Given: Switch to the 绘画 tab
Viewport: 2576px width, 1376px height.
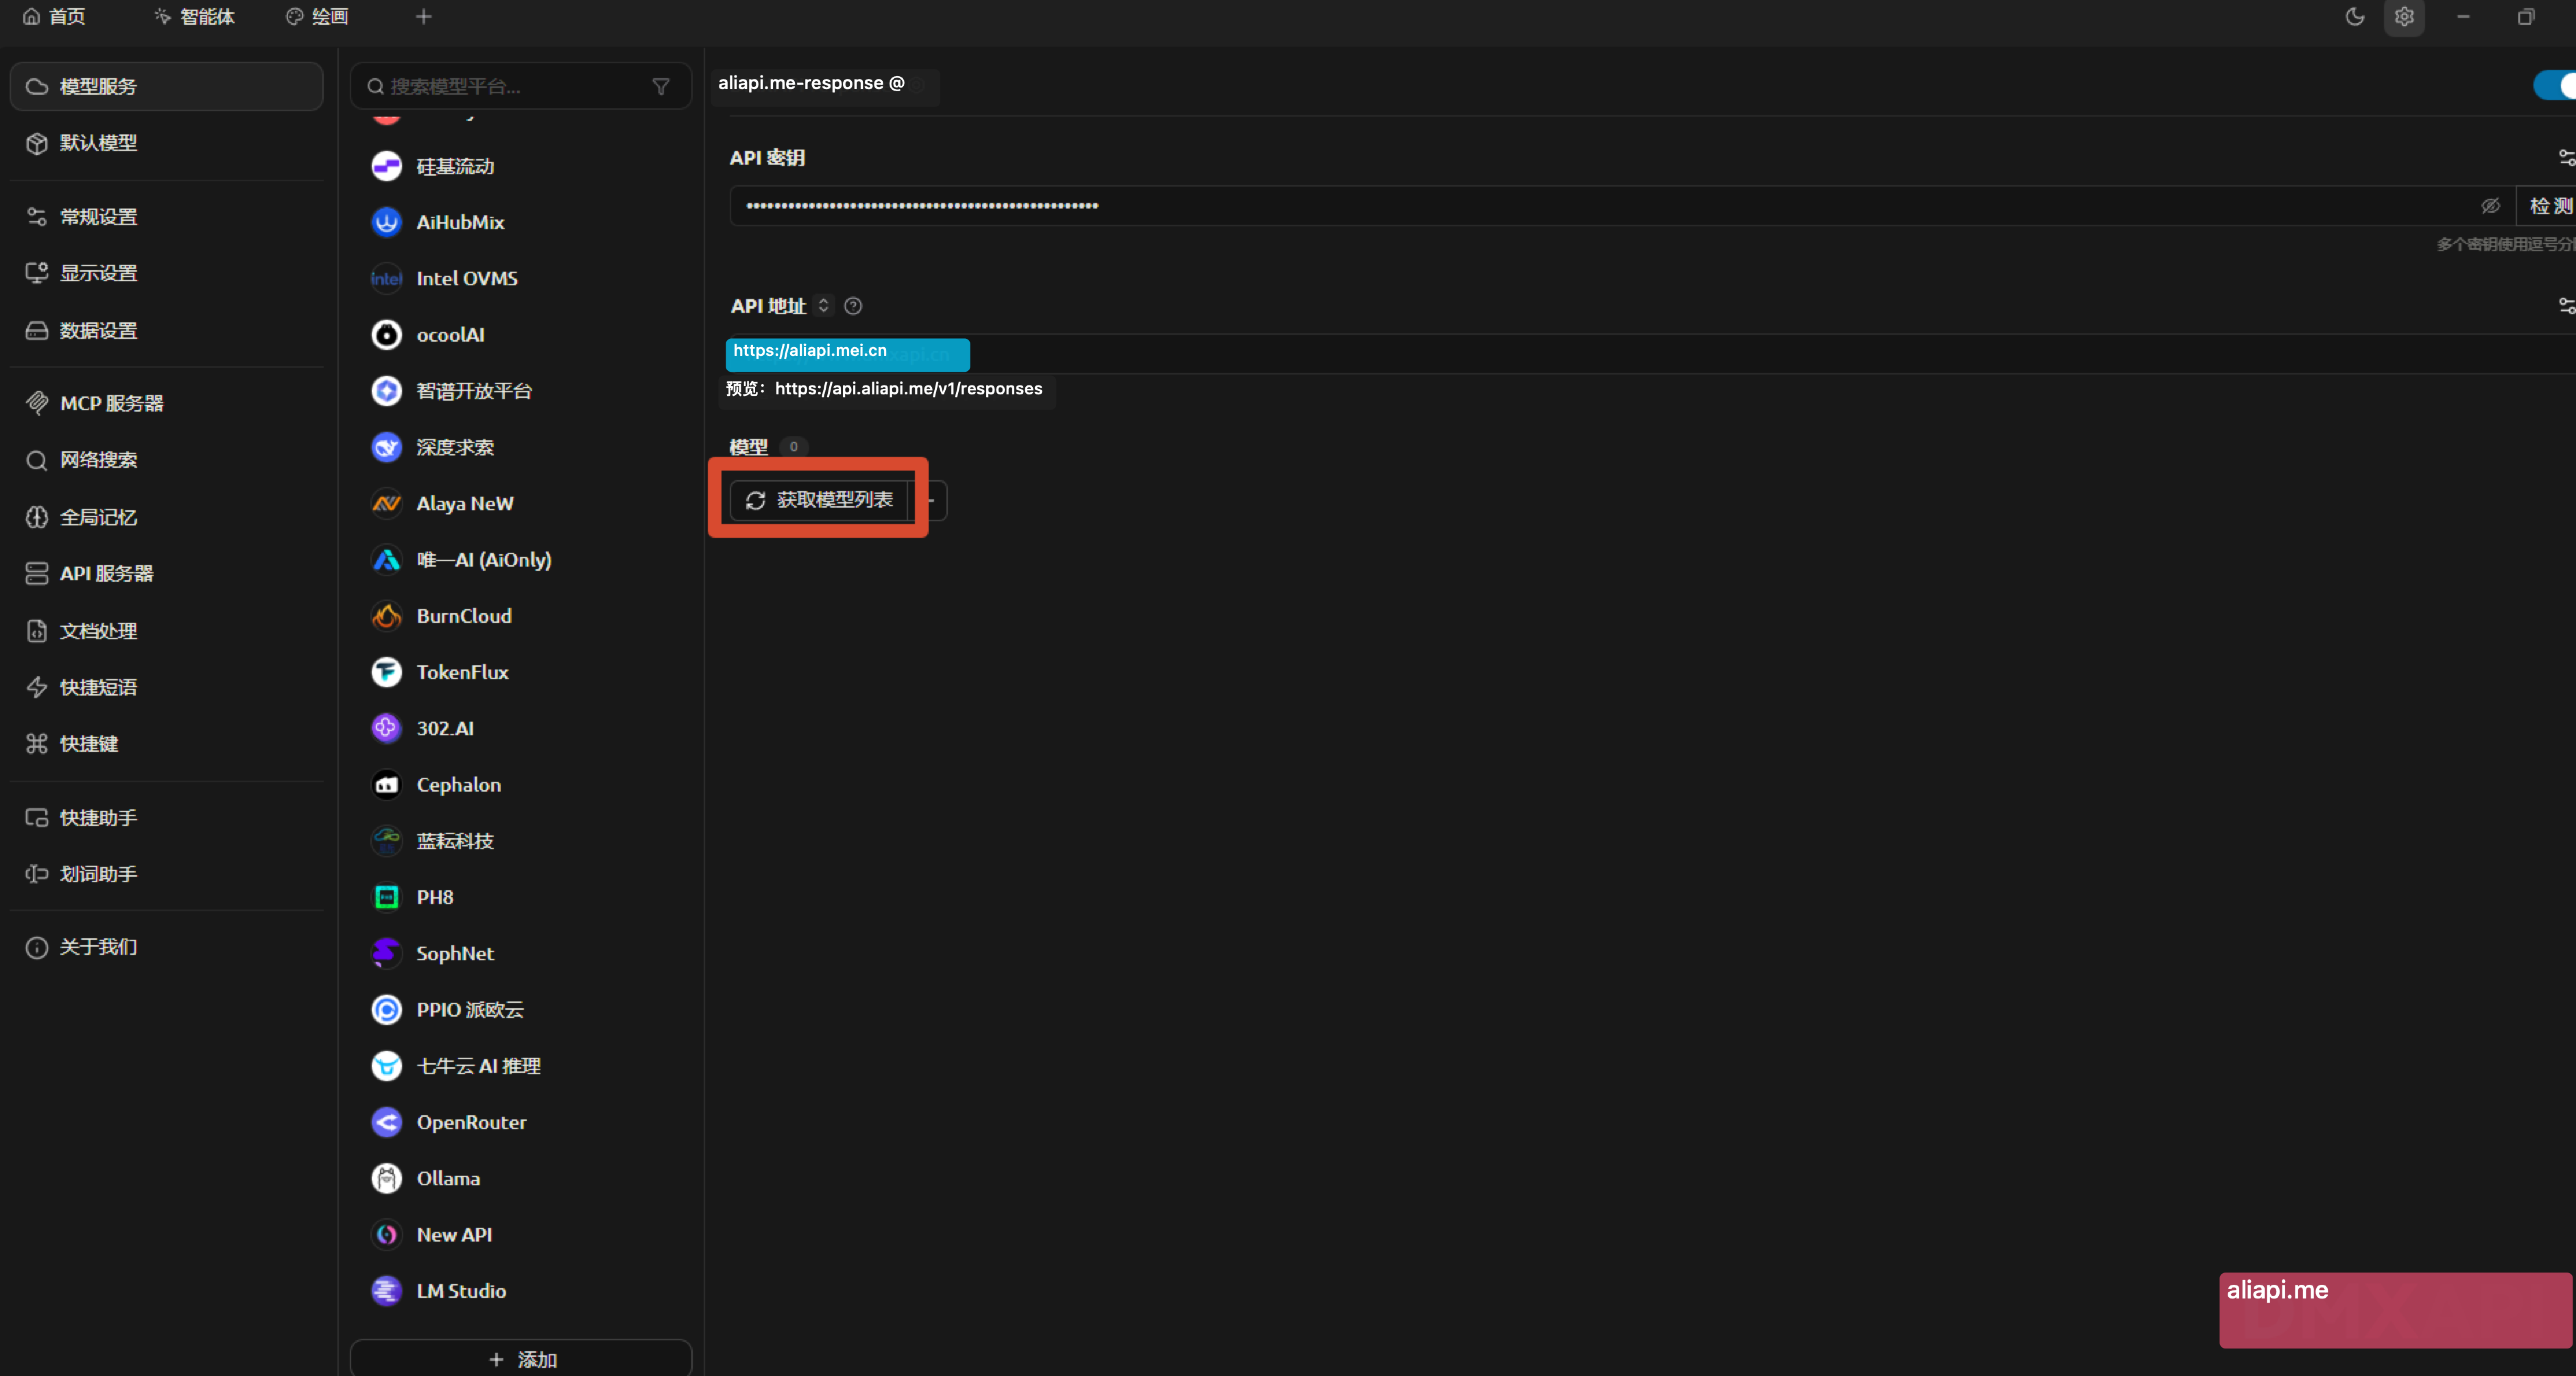Looking at the screenshot, I should 317,17.
